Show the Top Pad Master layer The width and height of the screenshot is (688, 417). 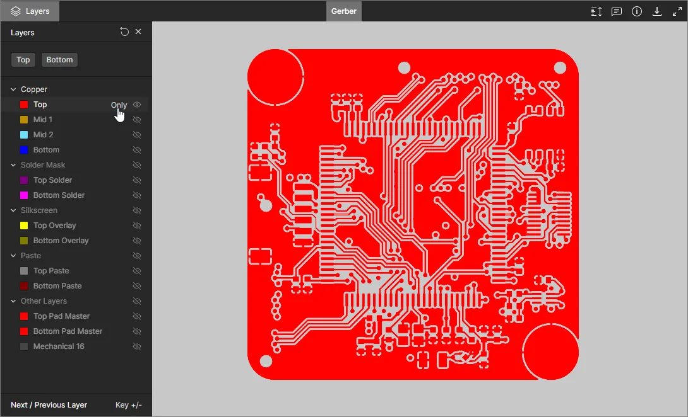(x=137, y=316)
